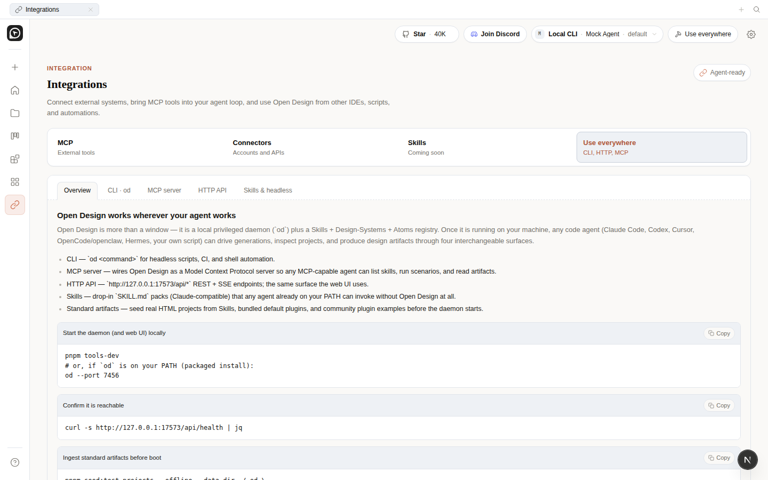Screen dimensions: 768x480
Task: Switch to the Overview tab
Action: (77, 190)
